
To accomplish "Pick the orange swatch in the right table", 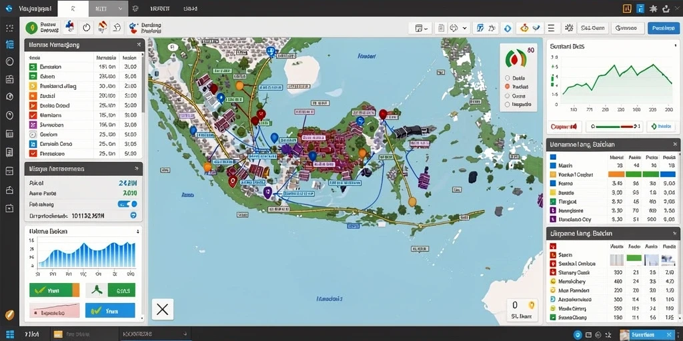I will (616, 174).
